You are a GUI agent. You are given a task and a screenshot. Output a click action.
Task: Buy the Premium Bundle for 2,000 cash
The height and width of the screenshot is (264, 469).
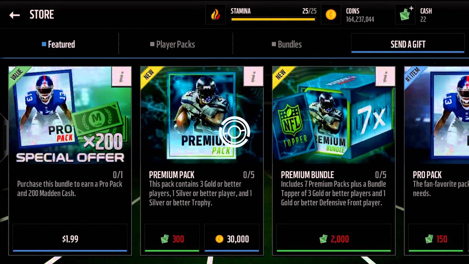click(x=334, y=239)
